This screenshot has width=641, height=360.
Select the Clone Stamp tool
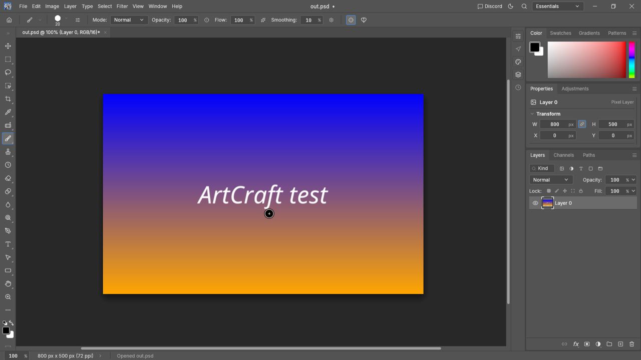click(8, 151)
